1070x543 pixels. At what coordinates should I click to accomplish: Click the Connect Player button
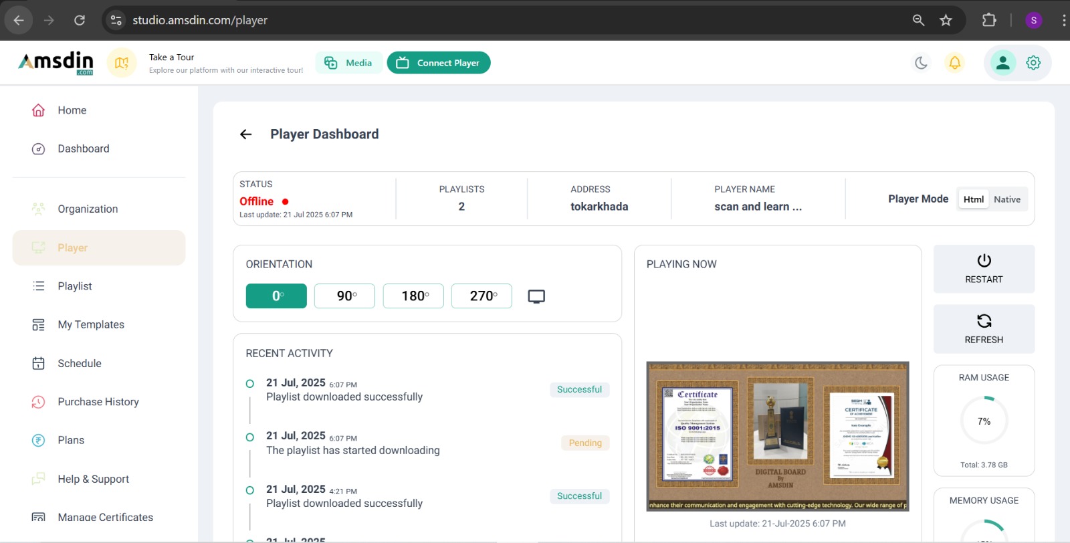[439, 63]
